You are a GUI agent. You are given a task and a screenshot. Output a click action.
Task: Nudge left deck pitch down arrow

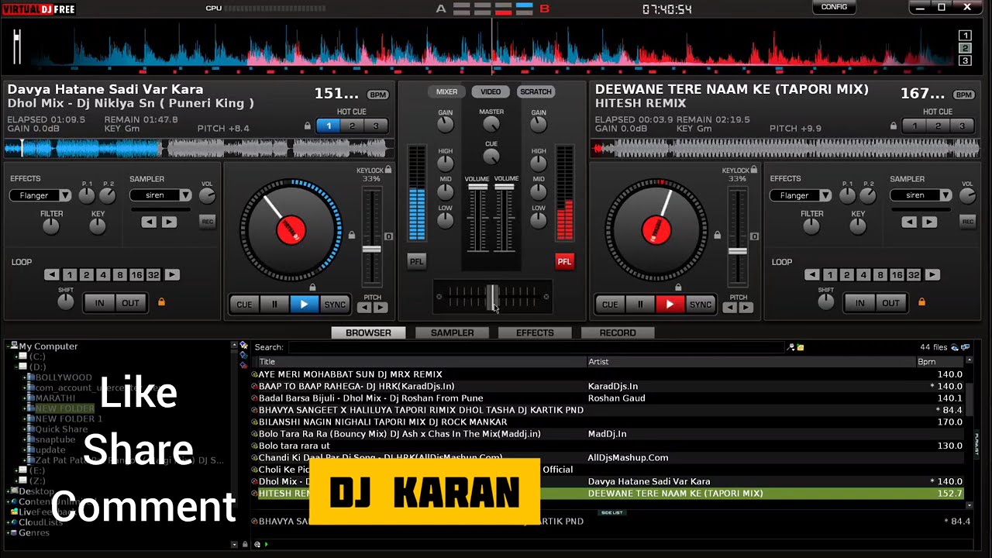point(364,308)
